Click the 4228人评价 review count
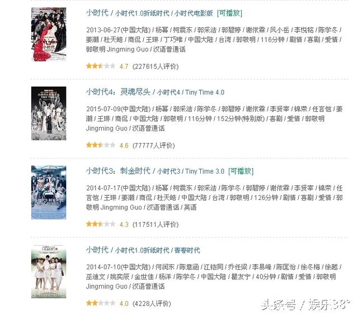This screenshot has height=315, width=358. tap(152, 304)
